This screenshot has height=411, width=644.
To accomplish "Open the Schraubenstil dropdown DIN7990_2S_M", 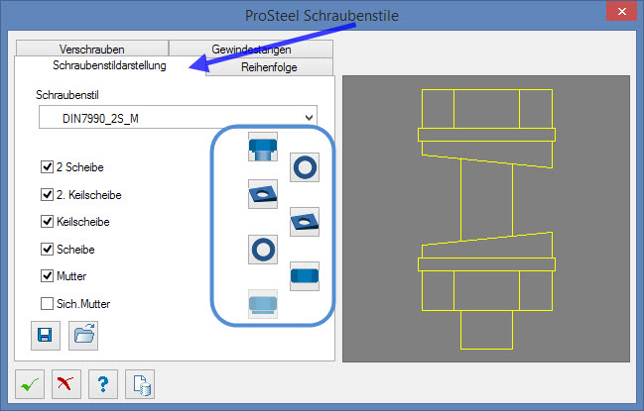I will click(178, 117).
